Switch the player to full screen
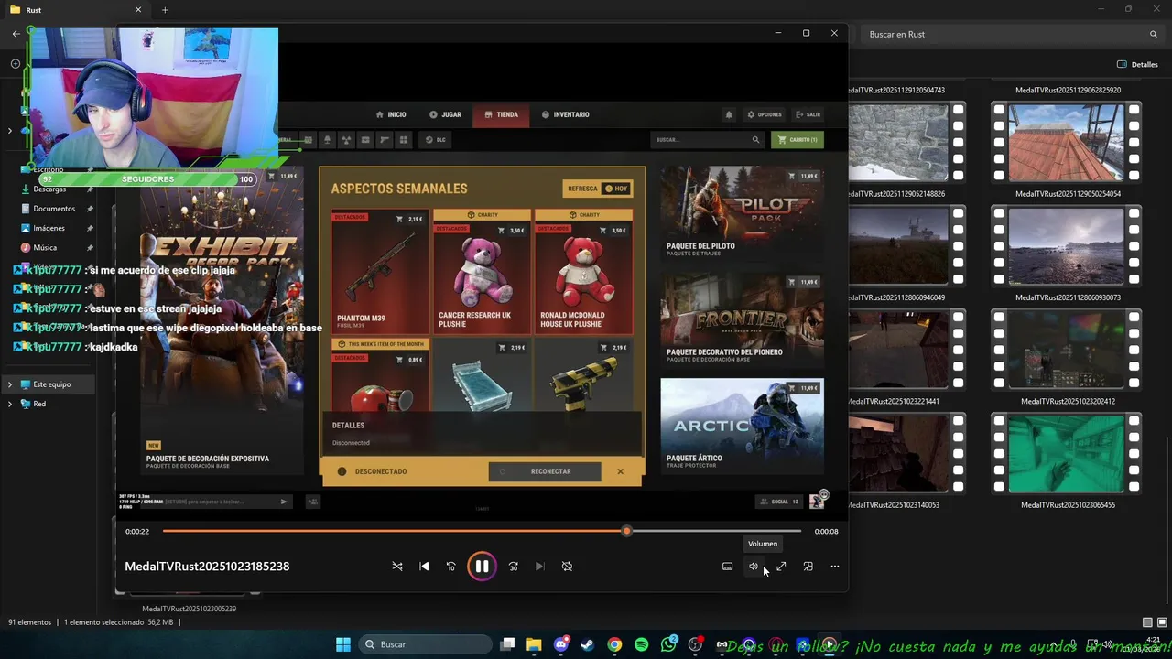Image resolution: width=1172 pixels, height=659 pixels. point(781,567)
